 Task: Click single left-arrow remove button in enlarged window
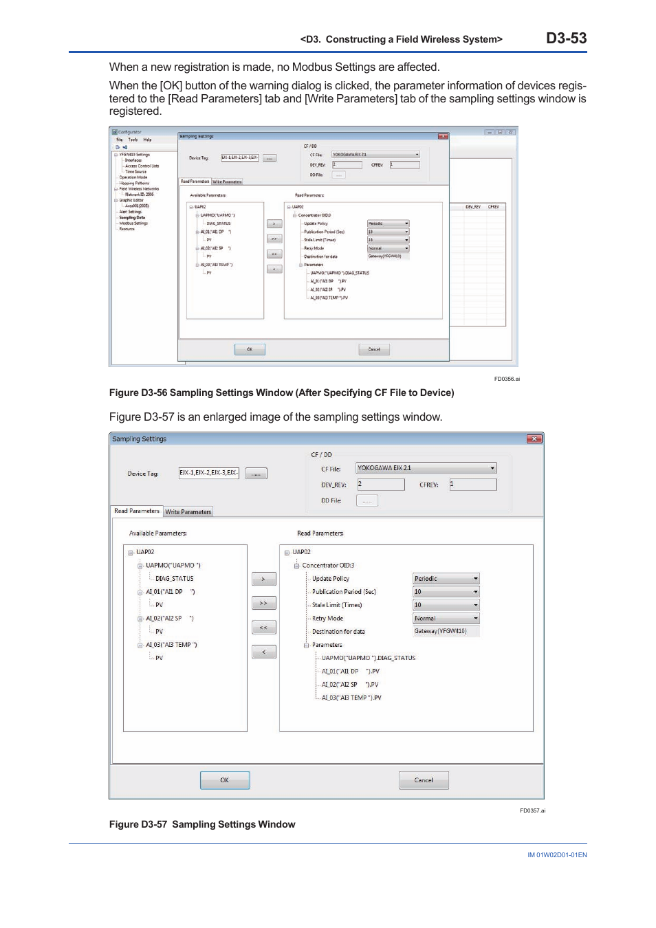click(264, 652)
